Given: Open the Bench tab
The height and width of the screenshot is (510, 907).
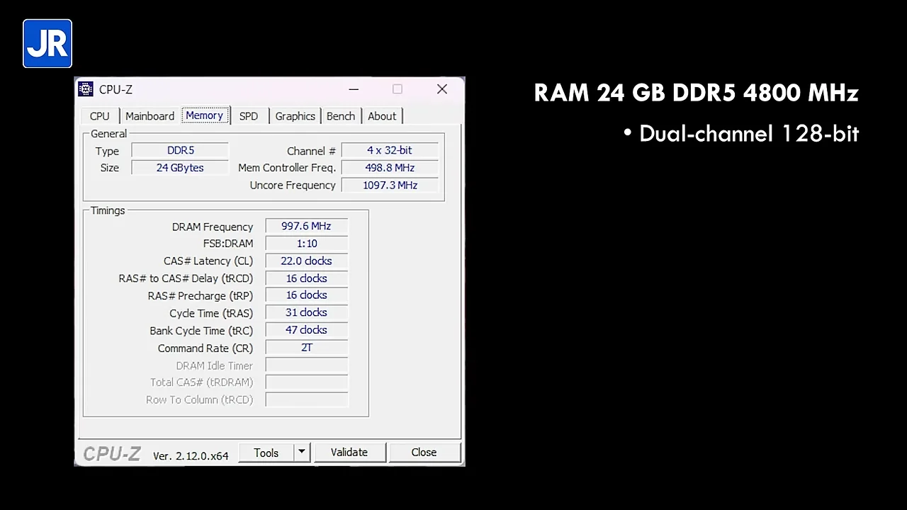Looking at the screenshot, I should click(x=340, y=116).
